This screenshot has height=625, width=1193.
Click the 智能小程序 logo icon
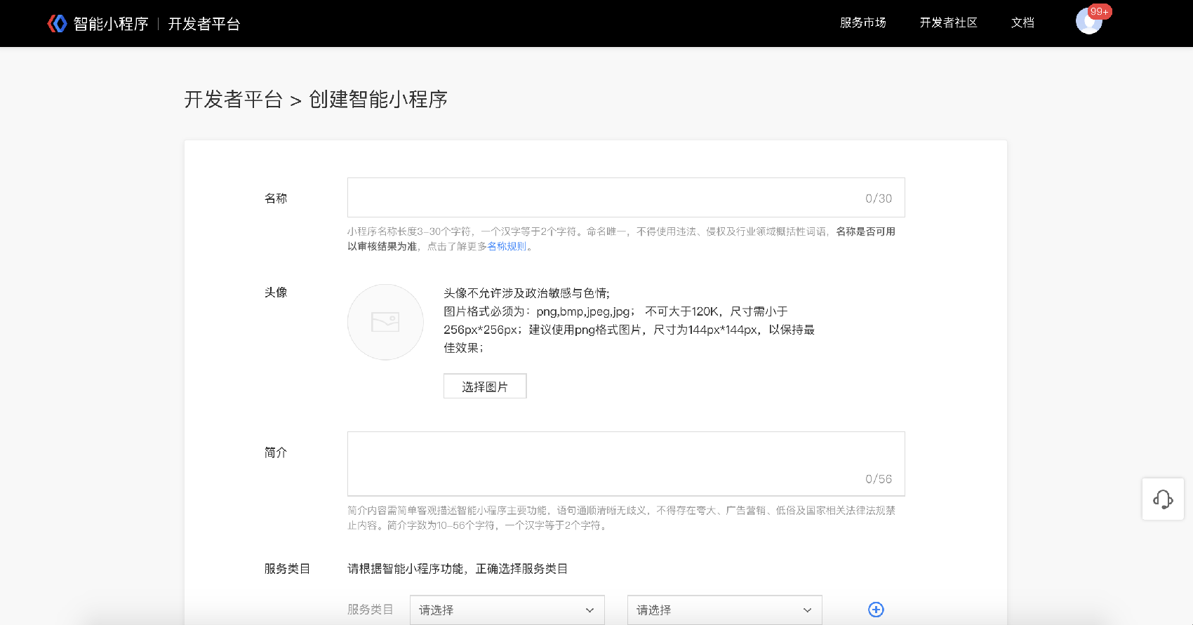(x=57, y=24)
